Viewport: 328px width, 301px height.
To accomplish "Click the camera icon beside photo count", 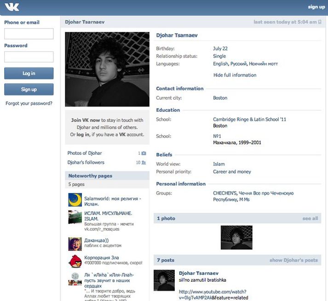I will point(144,153).
